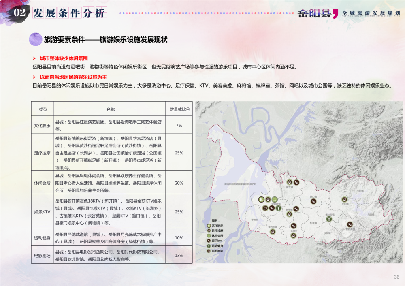This screenshot has width=405, height=286.
Task: Click the sports icon at 杨林街镇 on map
Action: click(330, 219)
